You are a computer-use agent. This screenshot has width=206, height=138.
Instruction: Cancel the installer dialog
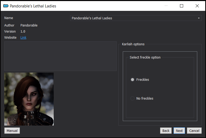click(194, 131)
